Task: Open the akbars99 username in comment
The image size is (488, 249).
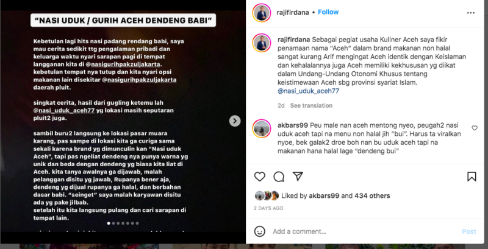Action: [x=293, y=125]
